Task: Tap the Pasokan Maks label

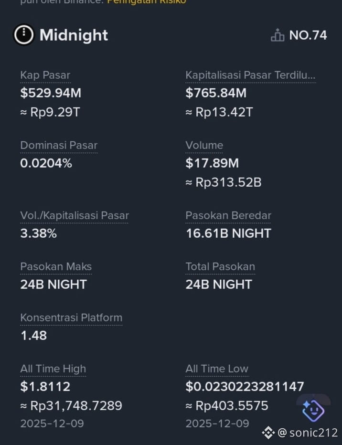Action: pyautogui.click(x=56, y=266)
